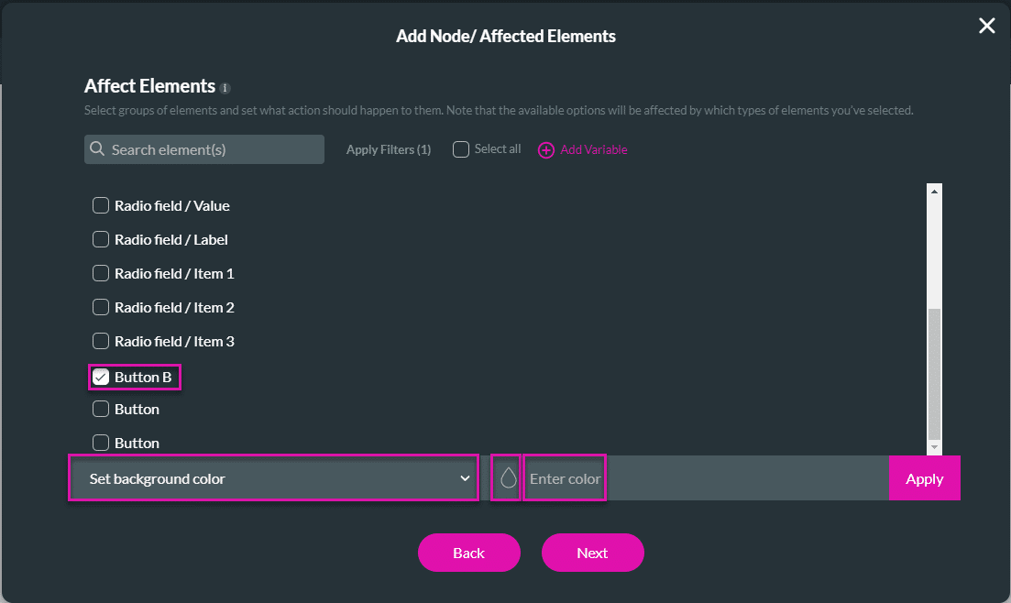Click the search magnifier icon

coord(97,148)
